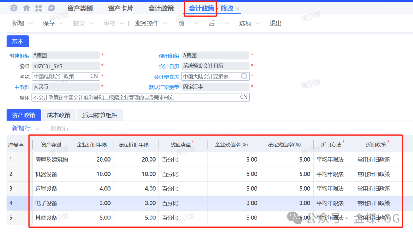The image size is (413, 235).
Task: Sort by the 序号 column arrow
Action: pyautogui.click(x=21, y=144)
